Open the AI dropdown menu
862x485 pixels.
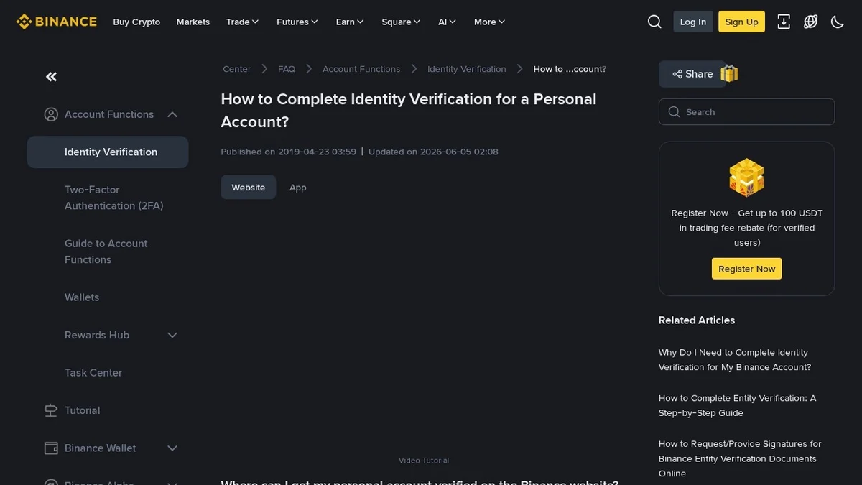pos(447,22)
